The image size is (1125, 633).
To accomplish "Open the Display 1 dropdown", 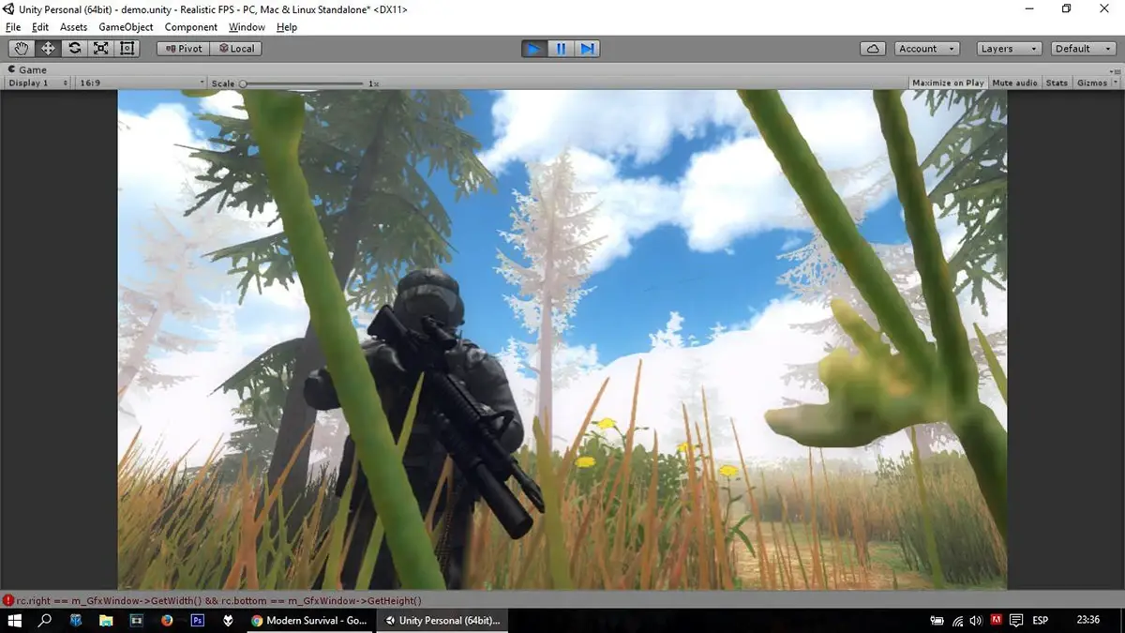I will tap(37, 83).
